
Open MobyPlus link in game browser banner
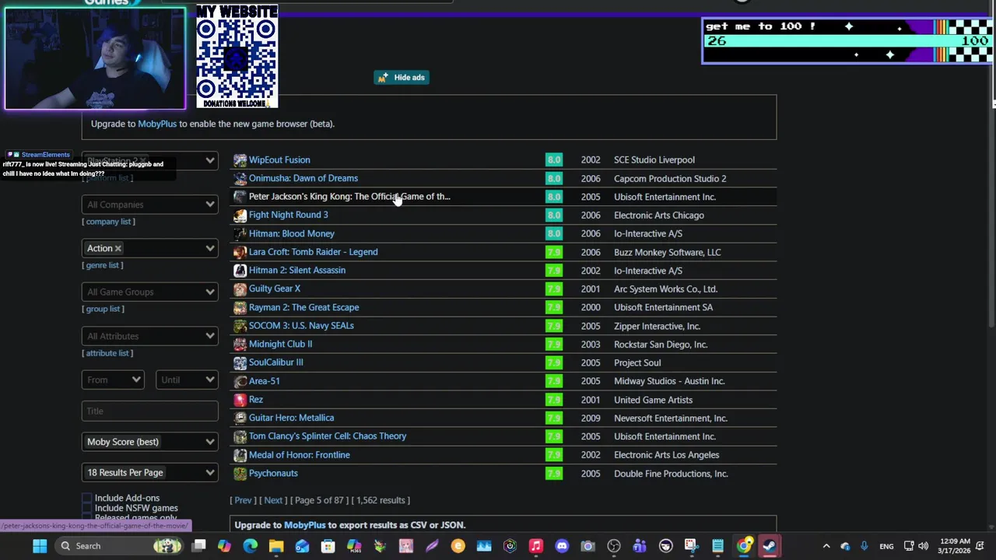point(157,124)
